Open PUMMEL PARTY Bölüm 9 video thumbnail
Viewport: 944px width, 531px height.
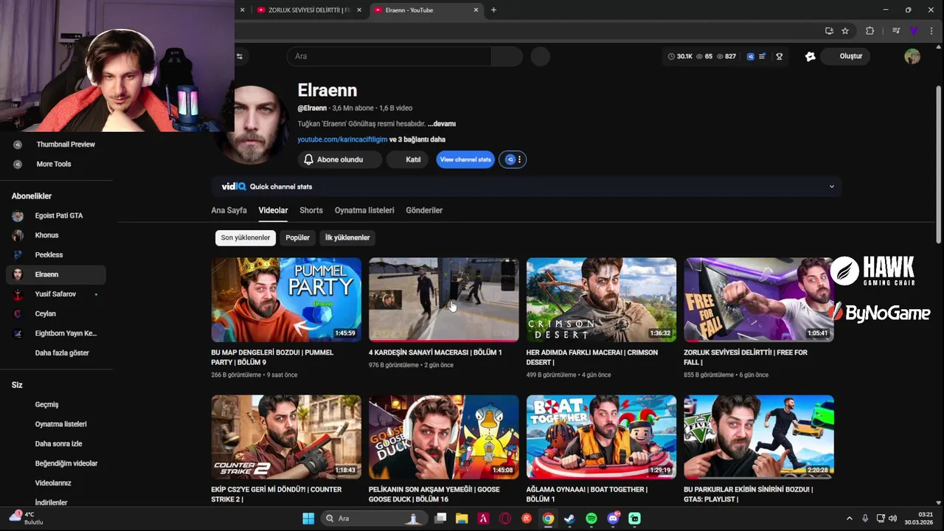[x=286, y=299]
